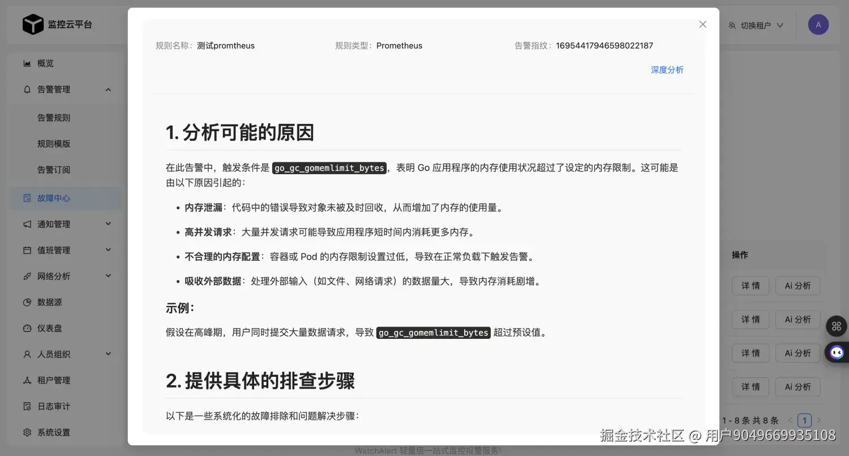The width and height of the screenshot is (849, 456).
Task: Click the 深度分析 deep analysis link
Action: (x=667, y=70)
